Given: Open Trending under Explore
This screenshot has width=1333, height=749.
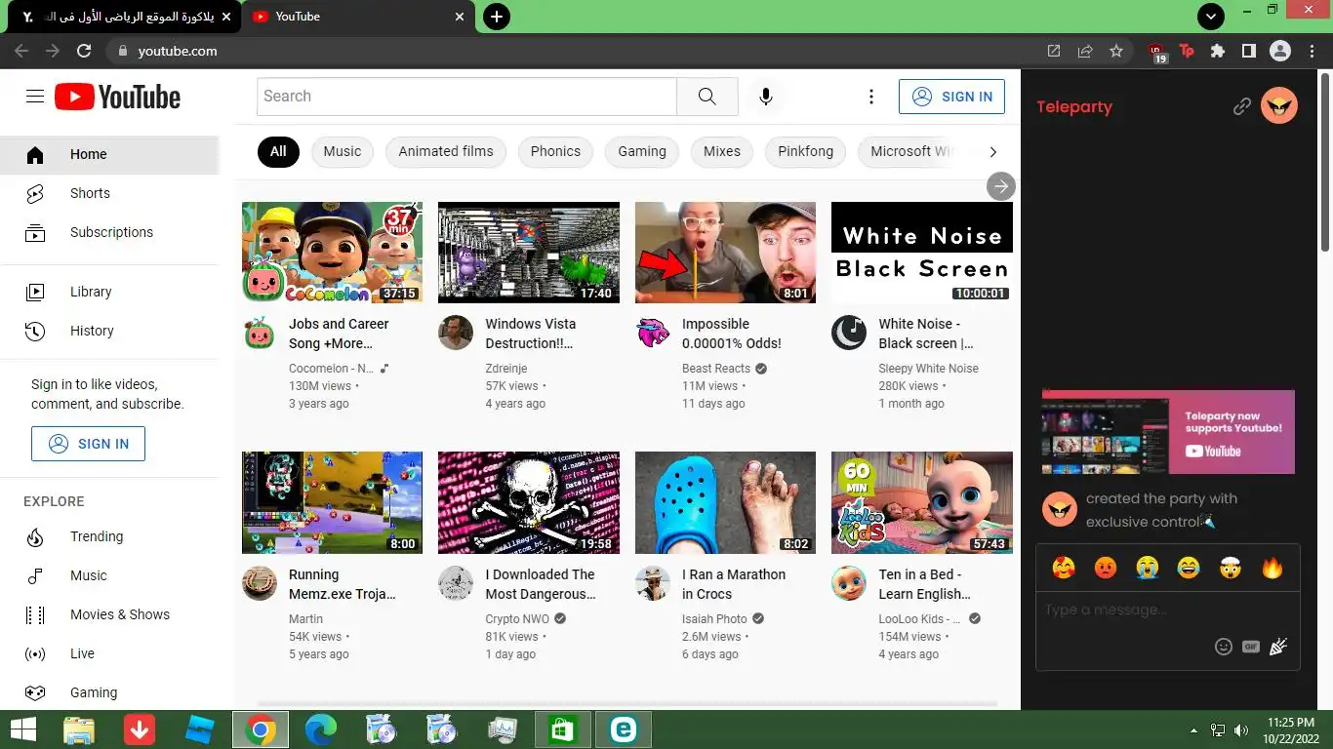Looking at the screenshot, I should pos(109,536).
